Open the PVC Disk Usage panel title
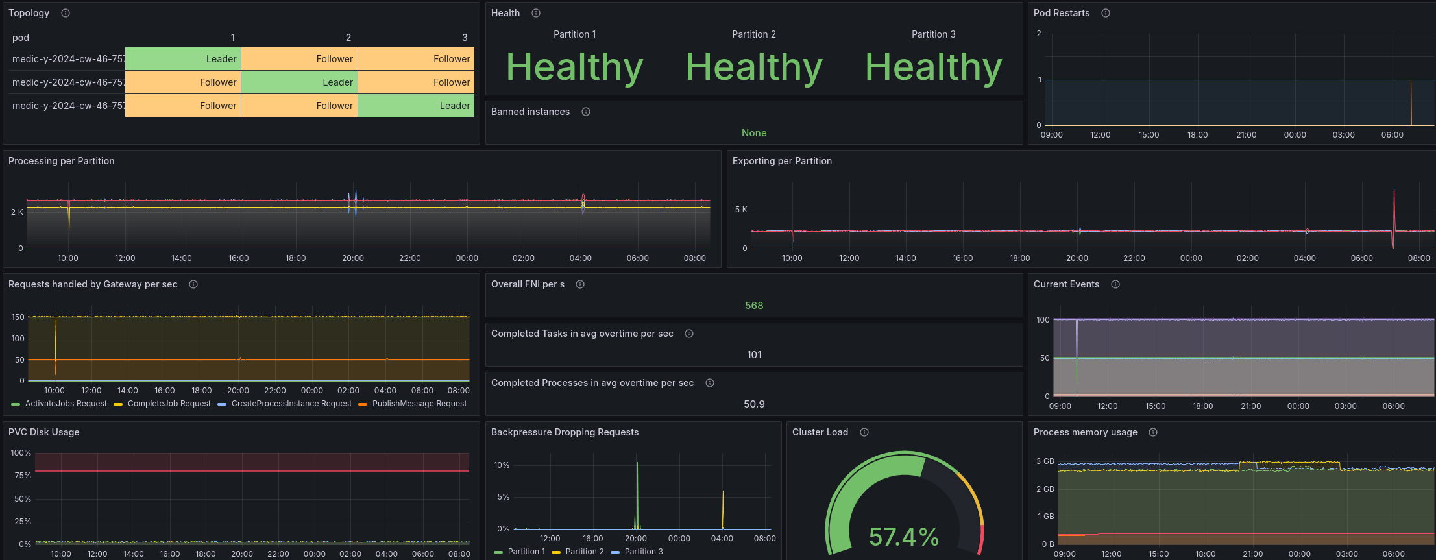 [x=44, y=432]
